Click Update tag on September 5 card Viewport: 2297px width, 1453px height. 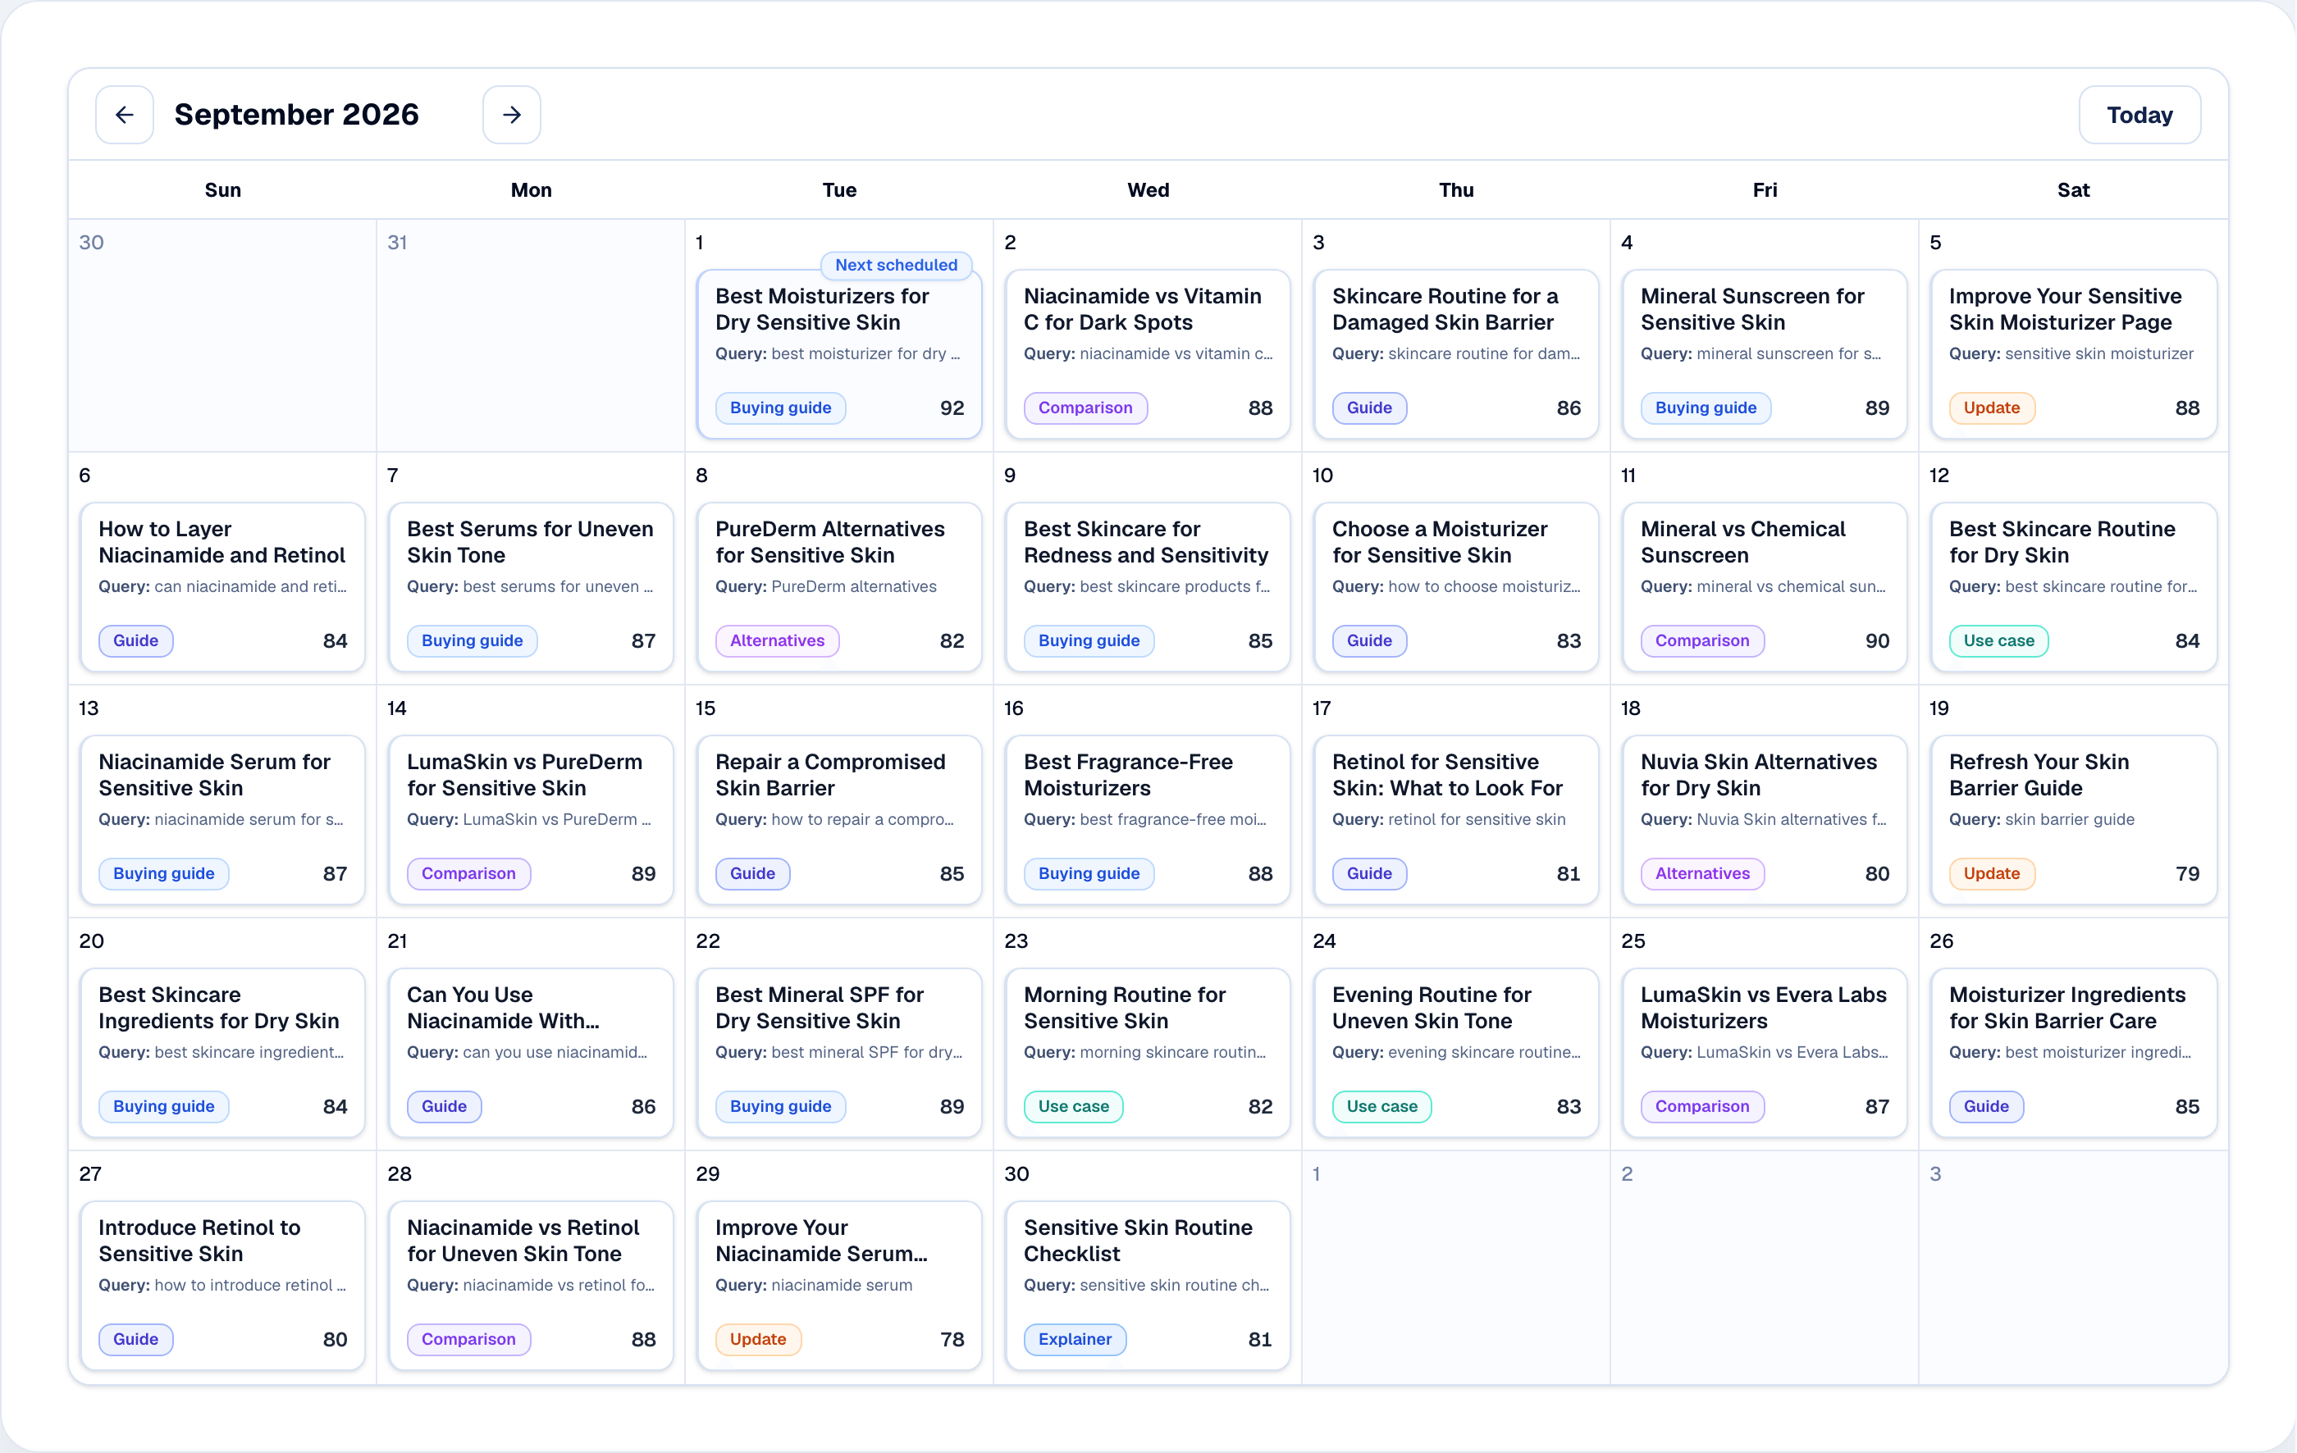[x=1991, y=407]
